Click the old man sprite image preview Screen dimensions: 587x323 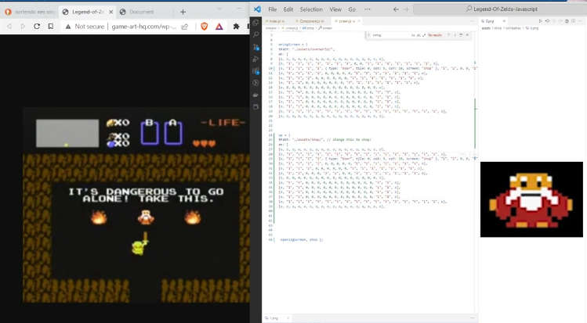(531, 199)
